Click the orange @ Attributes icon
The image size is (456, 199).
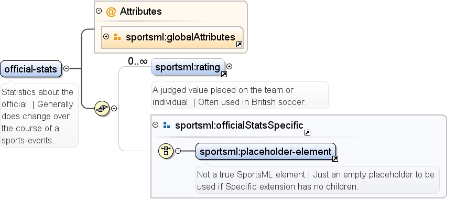pos(111,12)
